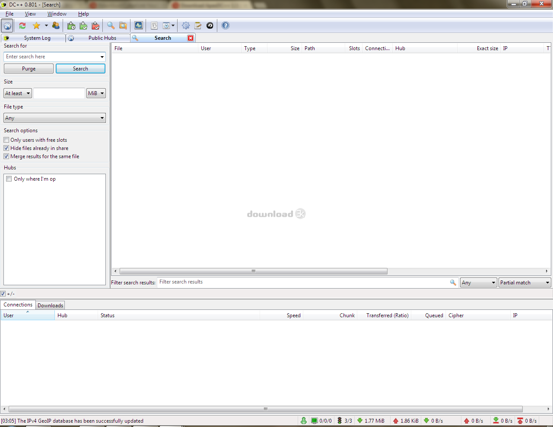Open the File menu

pos(10,14)
